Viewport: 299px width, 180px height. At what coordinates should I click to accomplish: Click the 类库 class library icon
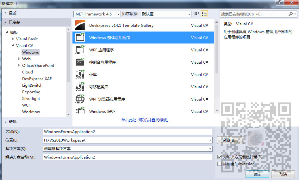pyautogui.click(x=80, y=74)
